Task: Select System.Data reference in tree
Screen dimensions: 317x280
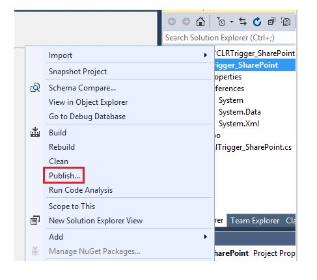Action: tap(240, 112)
